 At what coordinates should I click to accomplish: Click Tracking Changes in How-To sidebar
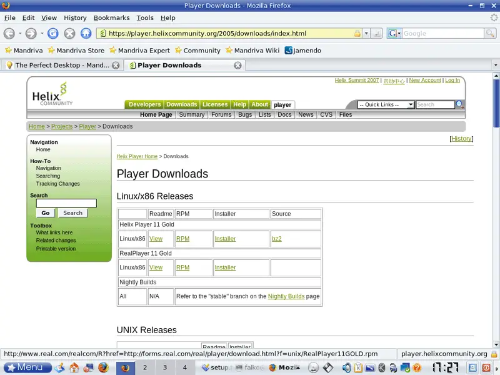click(57, 184)
